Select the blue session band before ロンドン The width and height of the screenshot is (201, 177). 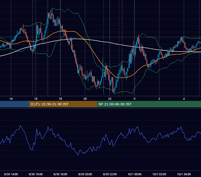click(14, 104)
